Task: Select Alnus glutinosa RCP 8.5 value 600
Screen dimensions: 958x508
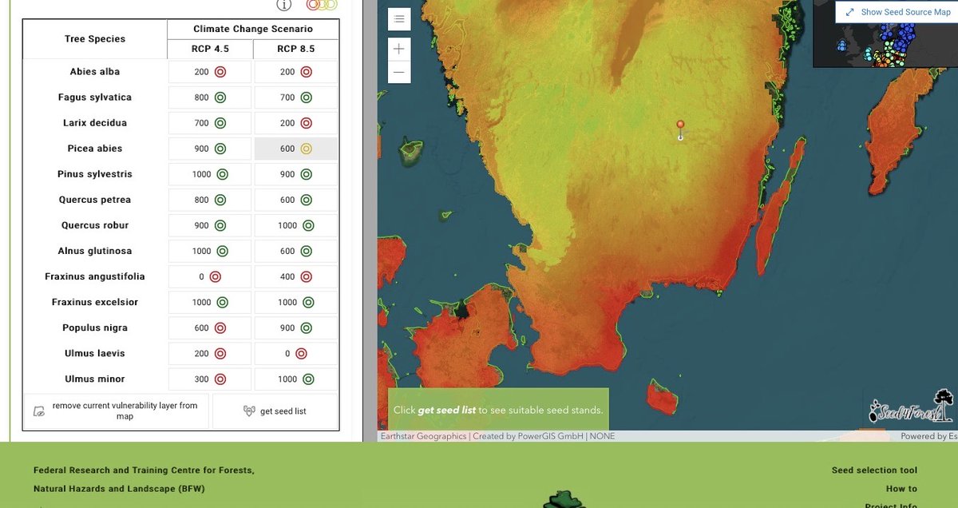Action: 296,251
